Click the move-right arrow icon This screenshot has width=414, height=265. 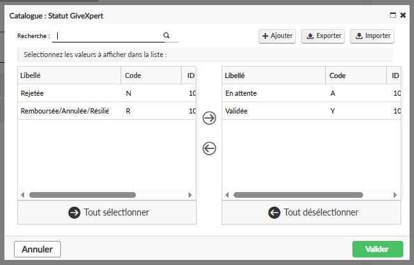click(x=209, y=118)
